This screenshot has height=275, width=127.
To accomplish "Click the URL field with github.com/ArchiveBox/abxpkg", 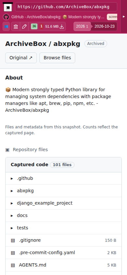I will pyautogui.click(x=66, y=7).
